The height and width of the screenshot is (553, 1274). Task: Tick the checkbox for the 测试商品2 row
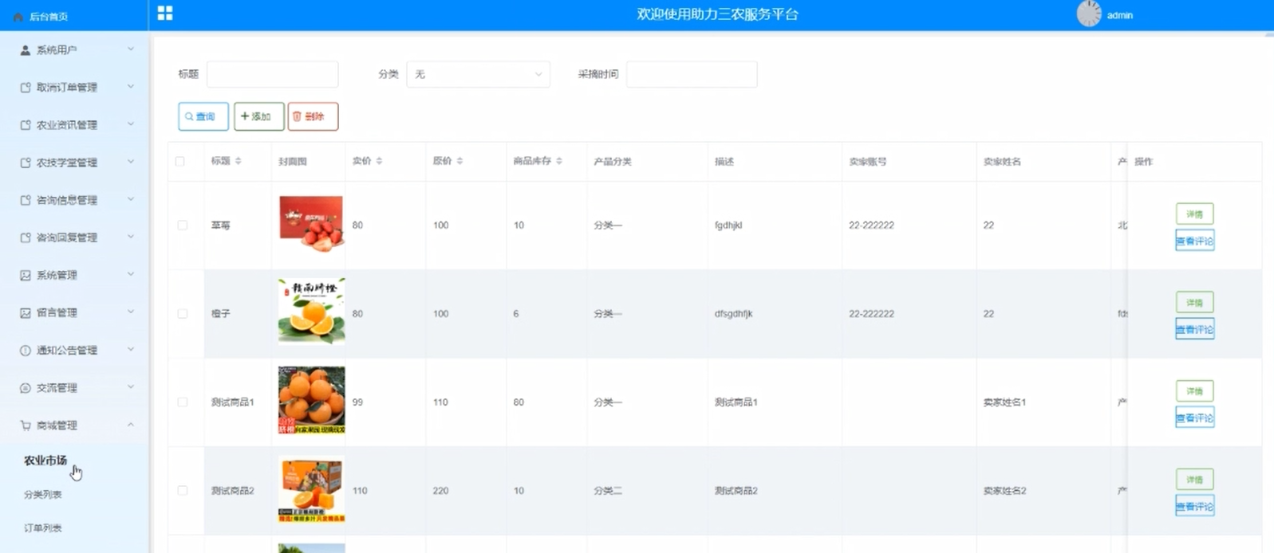pos(183,491)
